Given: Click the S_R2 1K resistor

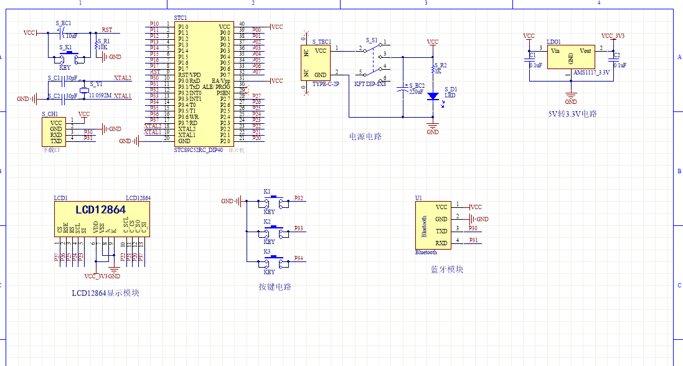Looking at the screenshot, I should [433, 67].
